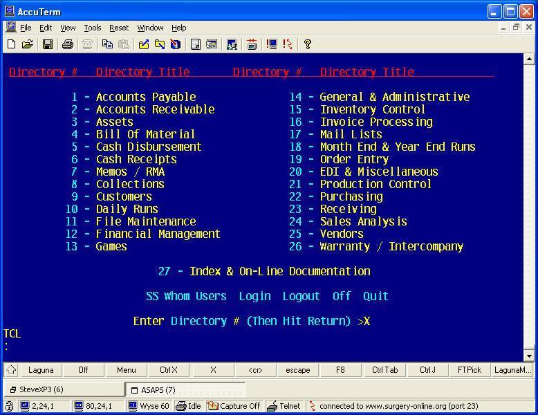Click the Open folder icon
Image resolution: width=538 pixels, height=415 pixels.
pos(27,44)
